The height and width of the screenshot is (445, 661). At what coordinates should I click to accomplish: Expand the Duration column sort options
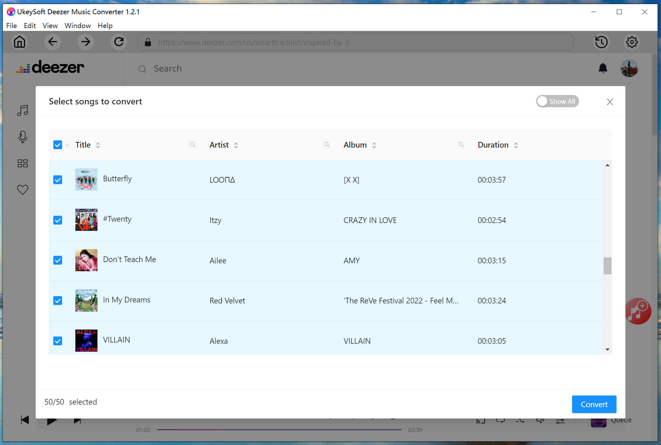(x=516, y=145)
